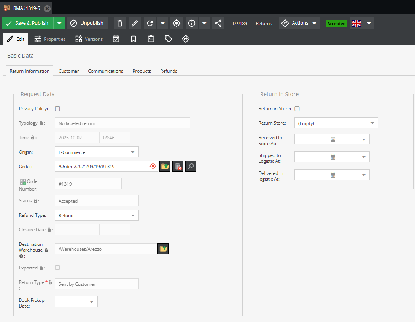Click the trash delete icon in toolbar
Viewport: 415px width, 322px height.
pyautogui.click(x=119, y=23)
